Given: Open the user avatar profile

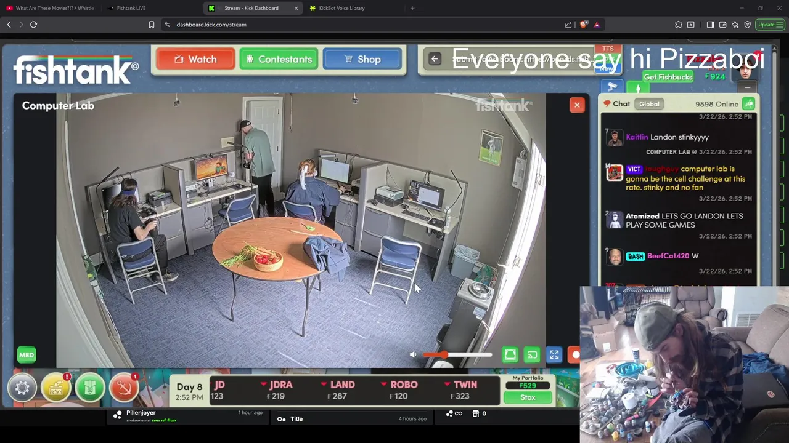Looking at the screenshot, I should (x=746, y=70).
